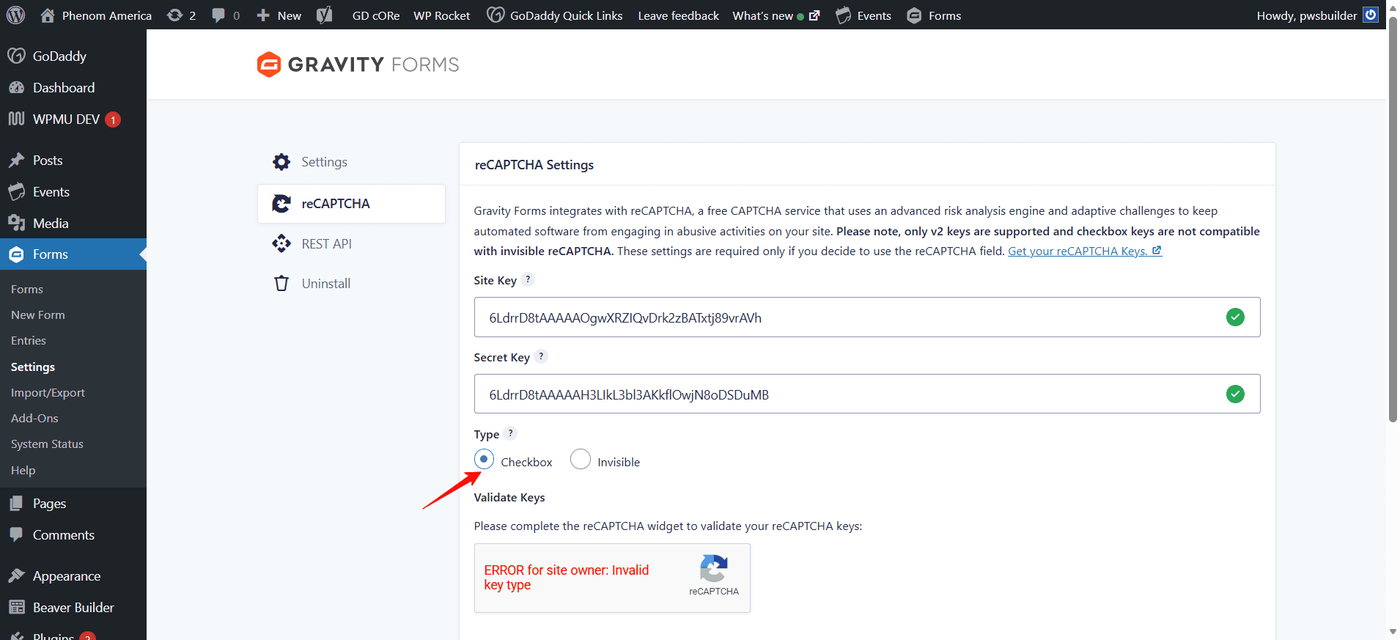Click the reCAPTCHA tab icon
The image size is (1400, 640).
pyautogui.click(x=281, y=204)
